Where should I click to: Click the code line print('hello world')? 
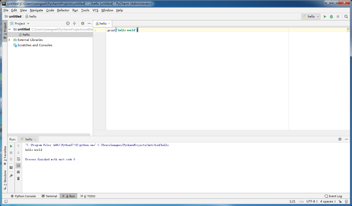122,30
